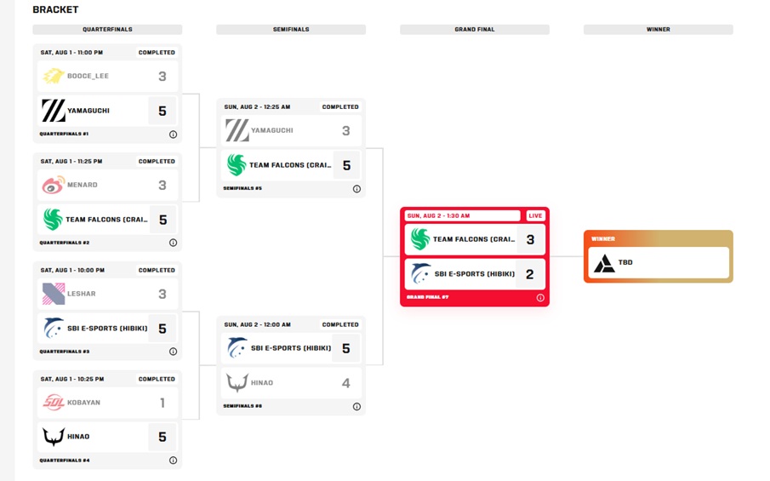Open info icon for Quarterfinals #1 match
Viewport: 770px width, 481px height.
[x=173, y=135]
